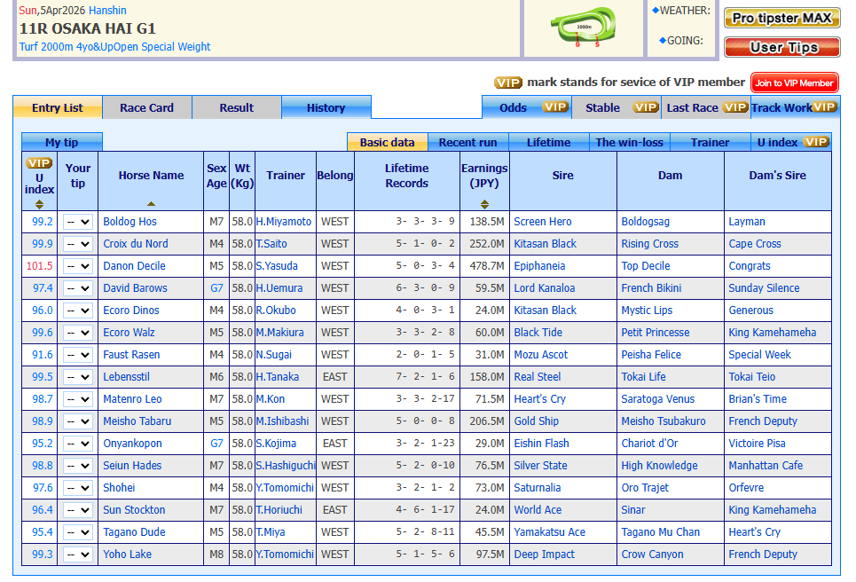This screenshot has width=856, height=582.
Task: Open dam's sire link Sunday Silence
Action: point(764,287)
